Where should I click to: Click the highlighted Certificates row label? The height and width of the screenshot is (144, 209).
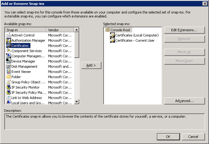tap(20, 46)
